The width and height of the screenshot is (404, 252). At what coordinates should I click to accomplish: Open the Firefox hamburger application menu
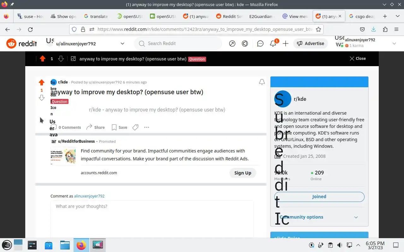[x=396, y=29]
